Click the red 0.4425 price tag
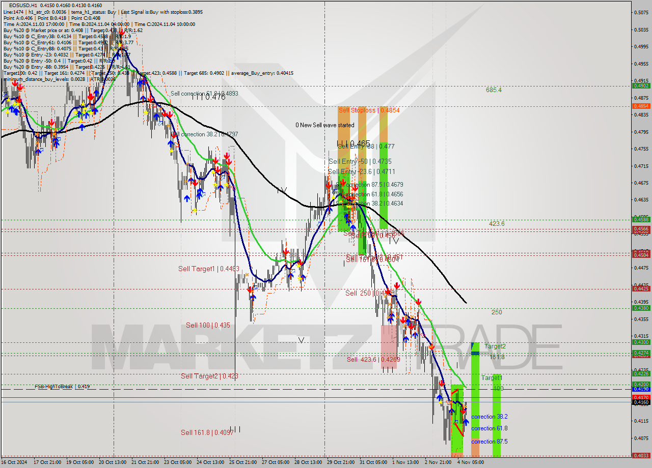The width and height of the screenshot is (652, 468). [640, 288]
